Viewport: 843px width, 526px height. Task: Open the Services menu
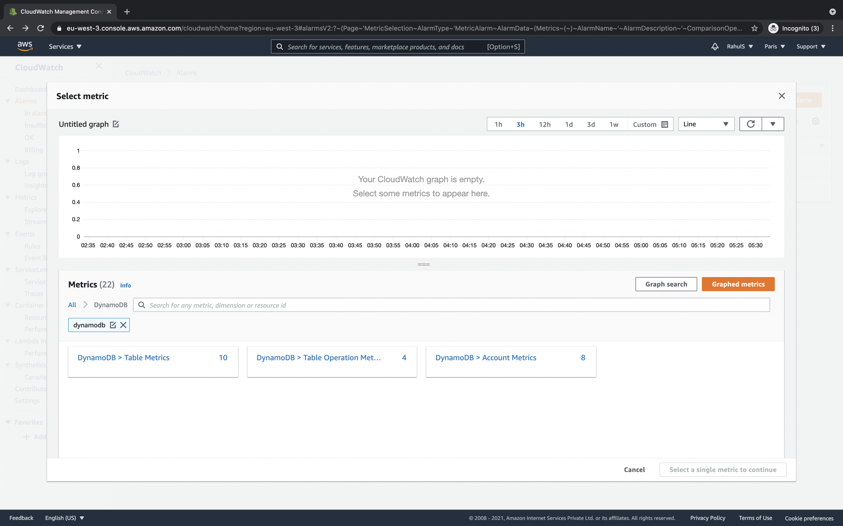click(x=65, y=47)
